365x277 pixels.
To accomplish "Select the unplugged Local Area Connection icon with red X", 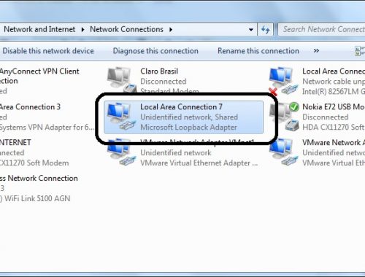I will click(283, 82).
